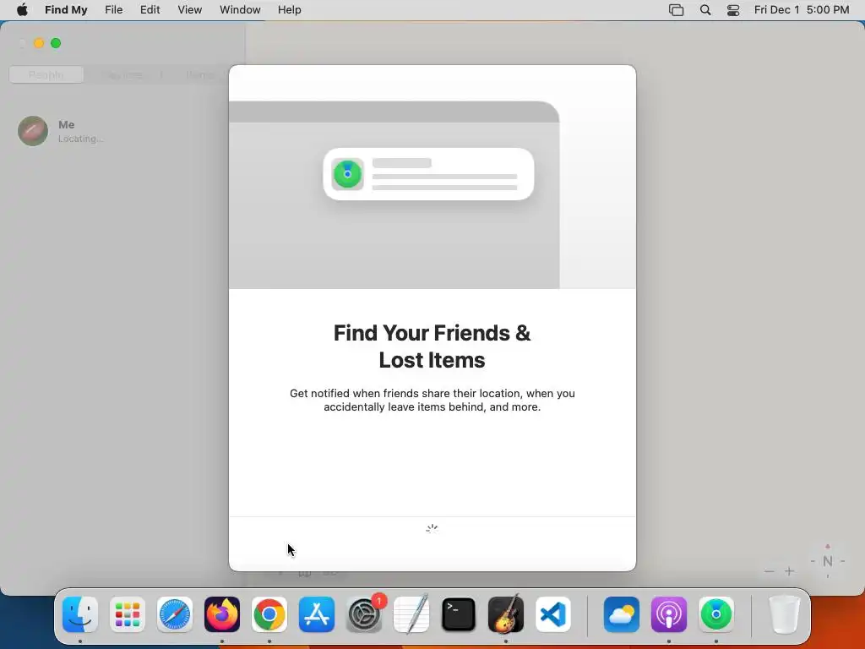Open System Settings from the Dock
The image size is (865, 649).
[364, 614]
